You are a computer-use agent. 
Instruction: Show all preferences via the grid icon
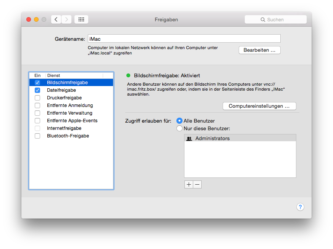(x=81, y=19)
